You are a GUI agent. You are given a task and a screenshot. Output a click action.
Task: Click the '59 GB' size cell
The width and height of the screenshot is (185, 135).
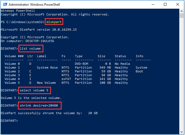[x=106, y=71]
